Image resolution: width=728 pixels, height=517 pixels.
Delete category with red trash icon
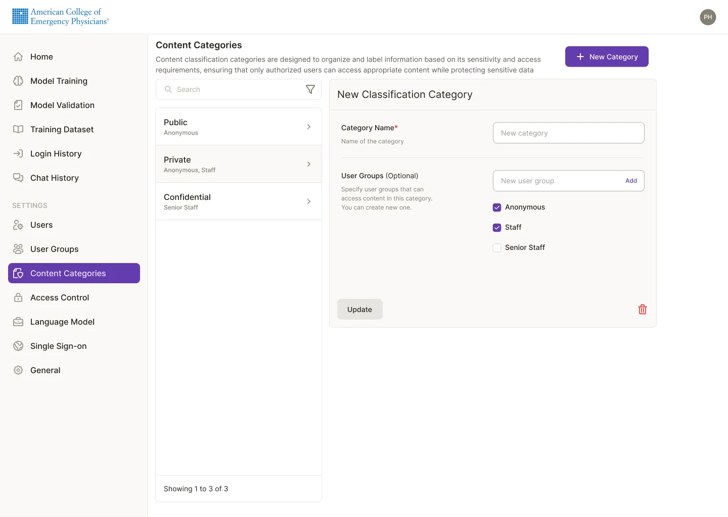pyautogui.click(x=643, y=309)
